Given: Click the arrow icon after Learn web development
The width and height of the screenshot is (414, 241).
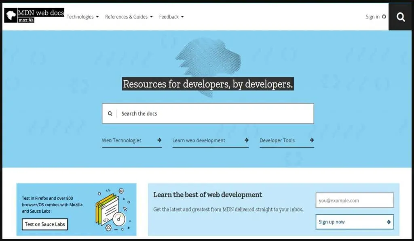Looking at the screenshot, I should [x=246, y=140].
